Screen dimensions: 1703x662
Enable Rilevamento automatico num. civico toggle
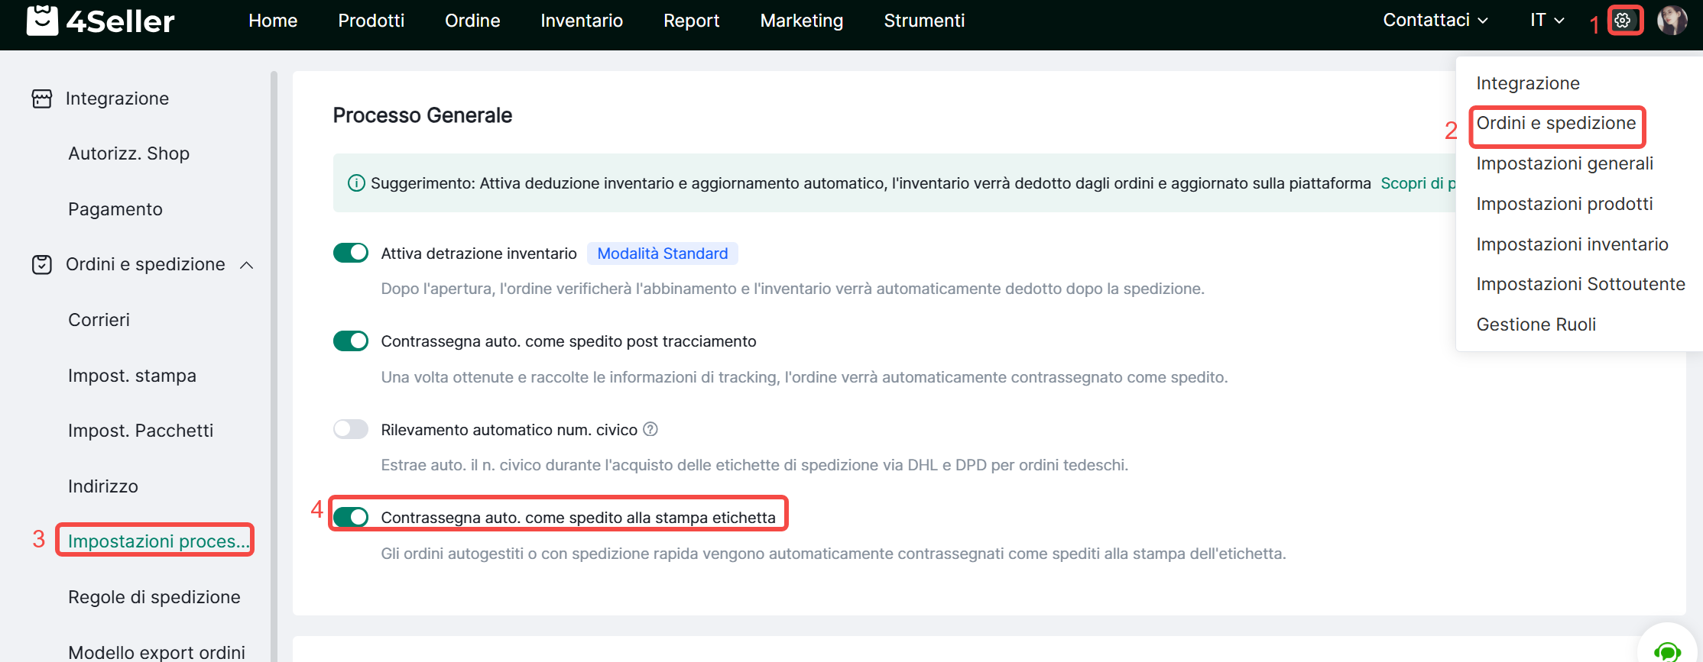[x=351, y=429]
